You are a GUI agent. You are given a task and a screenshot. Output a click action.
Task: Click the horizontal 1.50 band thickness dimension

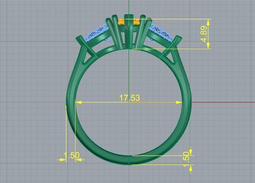click(72, 155)
